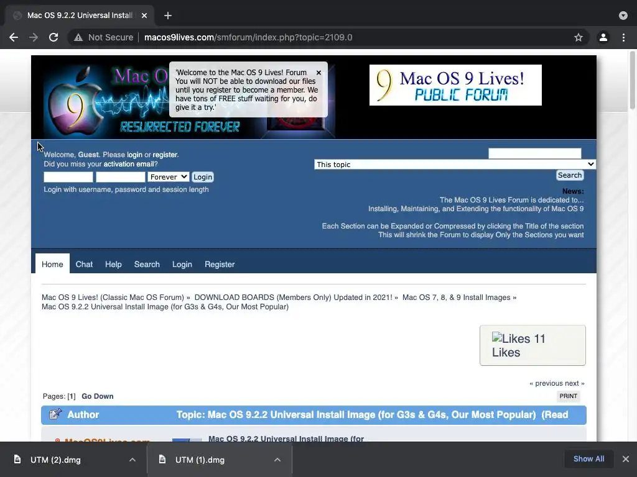Click the Login button beside session dropdown
Screen dimensions: 637x477
point(203,177)
